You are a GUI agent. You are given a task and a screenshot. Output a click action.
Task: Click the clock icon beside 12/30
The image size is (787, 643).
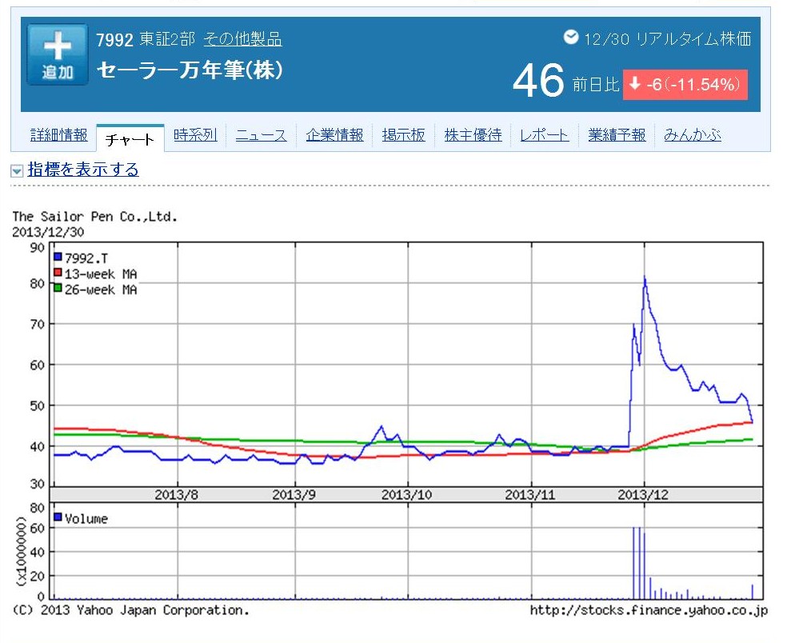tap(571, 37)
